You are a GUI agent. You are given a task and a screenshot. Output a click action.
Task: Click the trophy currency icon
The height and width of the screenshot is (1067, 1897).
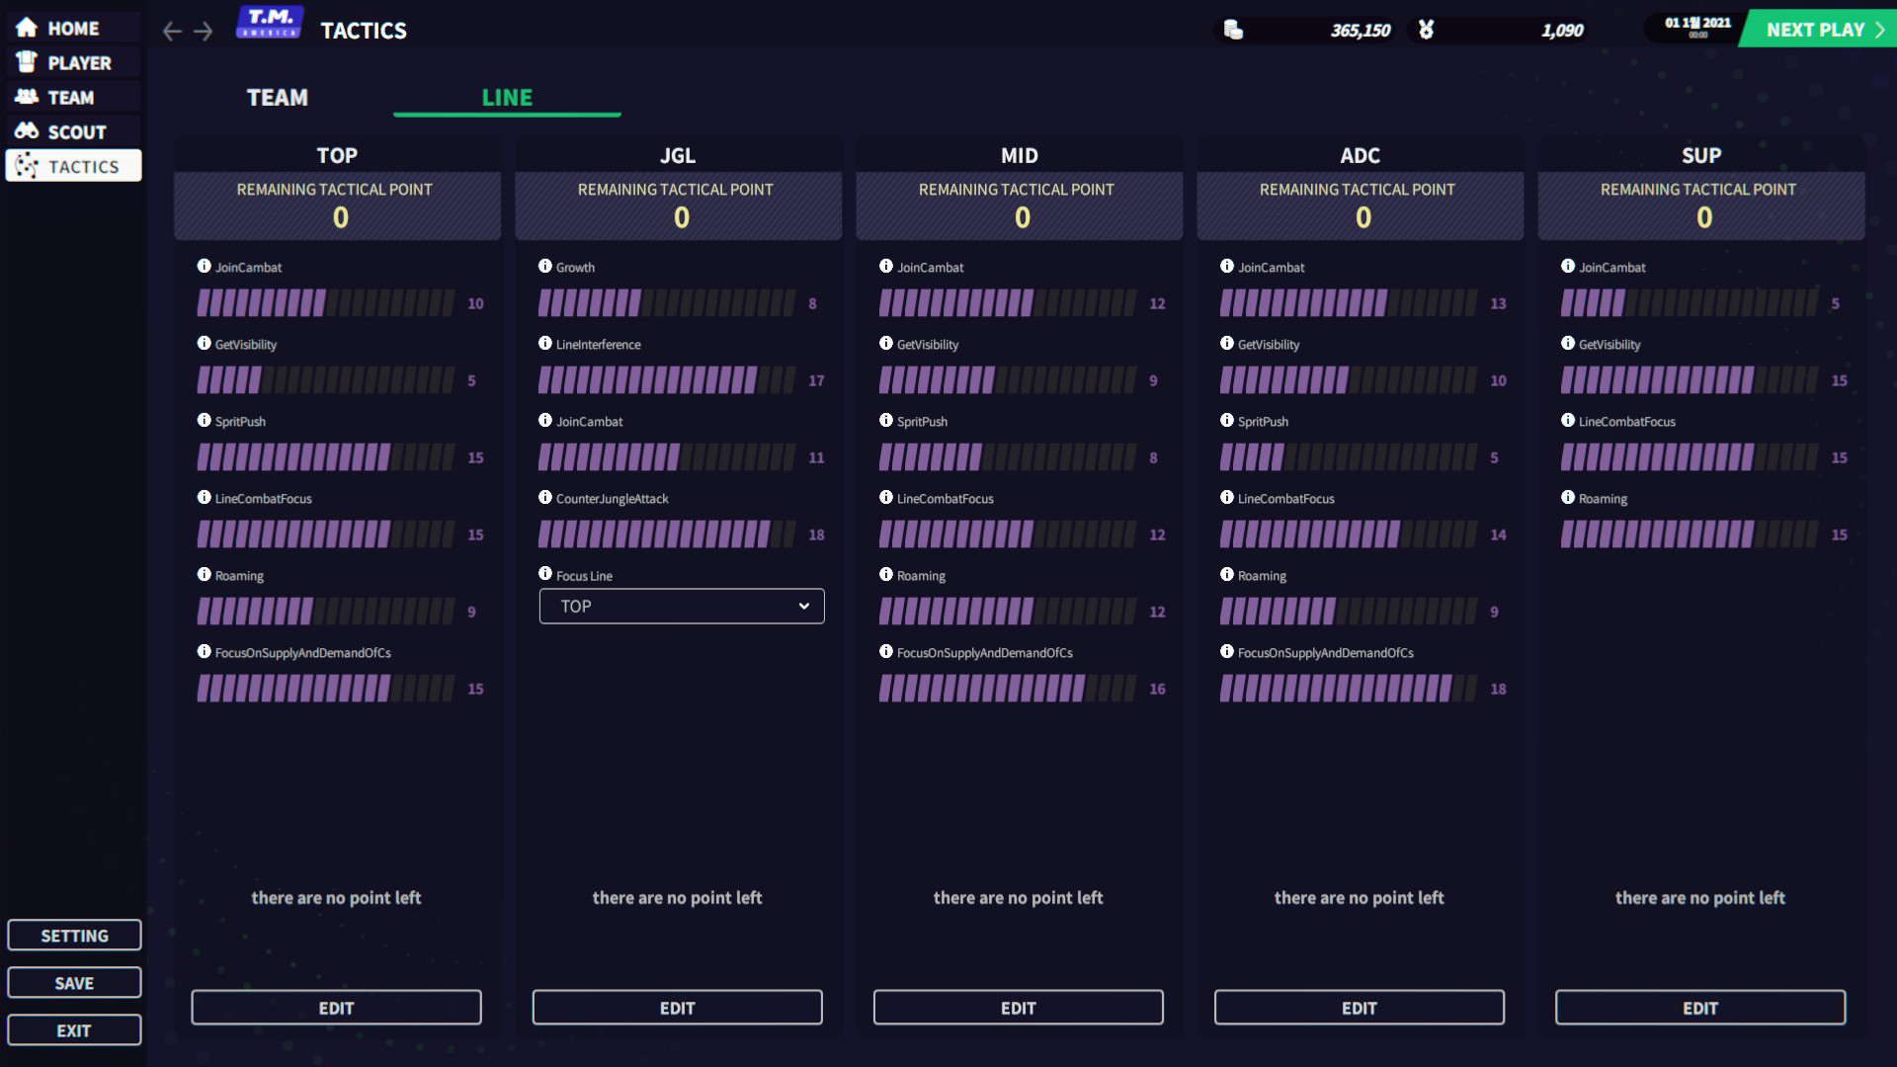click(x=1426, y=31)
